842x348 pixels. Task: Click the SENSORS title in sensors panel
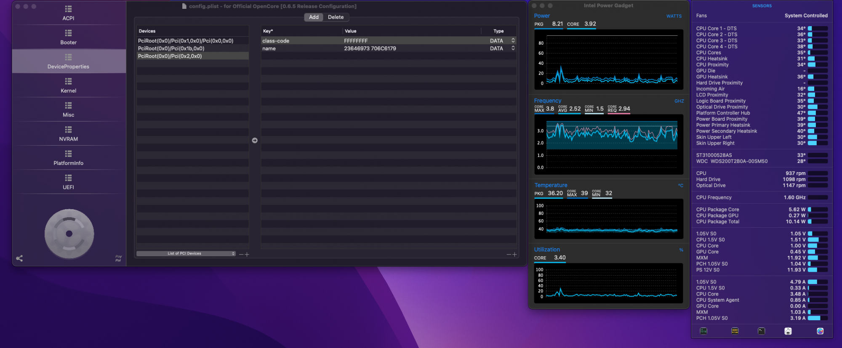coord(762,6)
